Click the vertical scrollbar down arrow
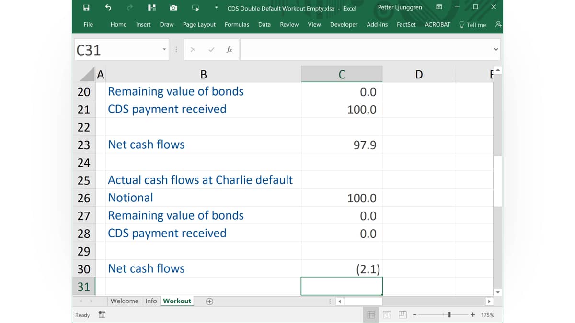575x323 pixels. tap(498, 292)
